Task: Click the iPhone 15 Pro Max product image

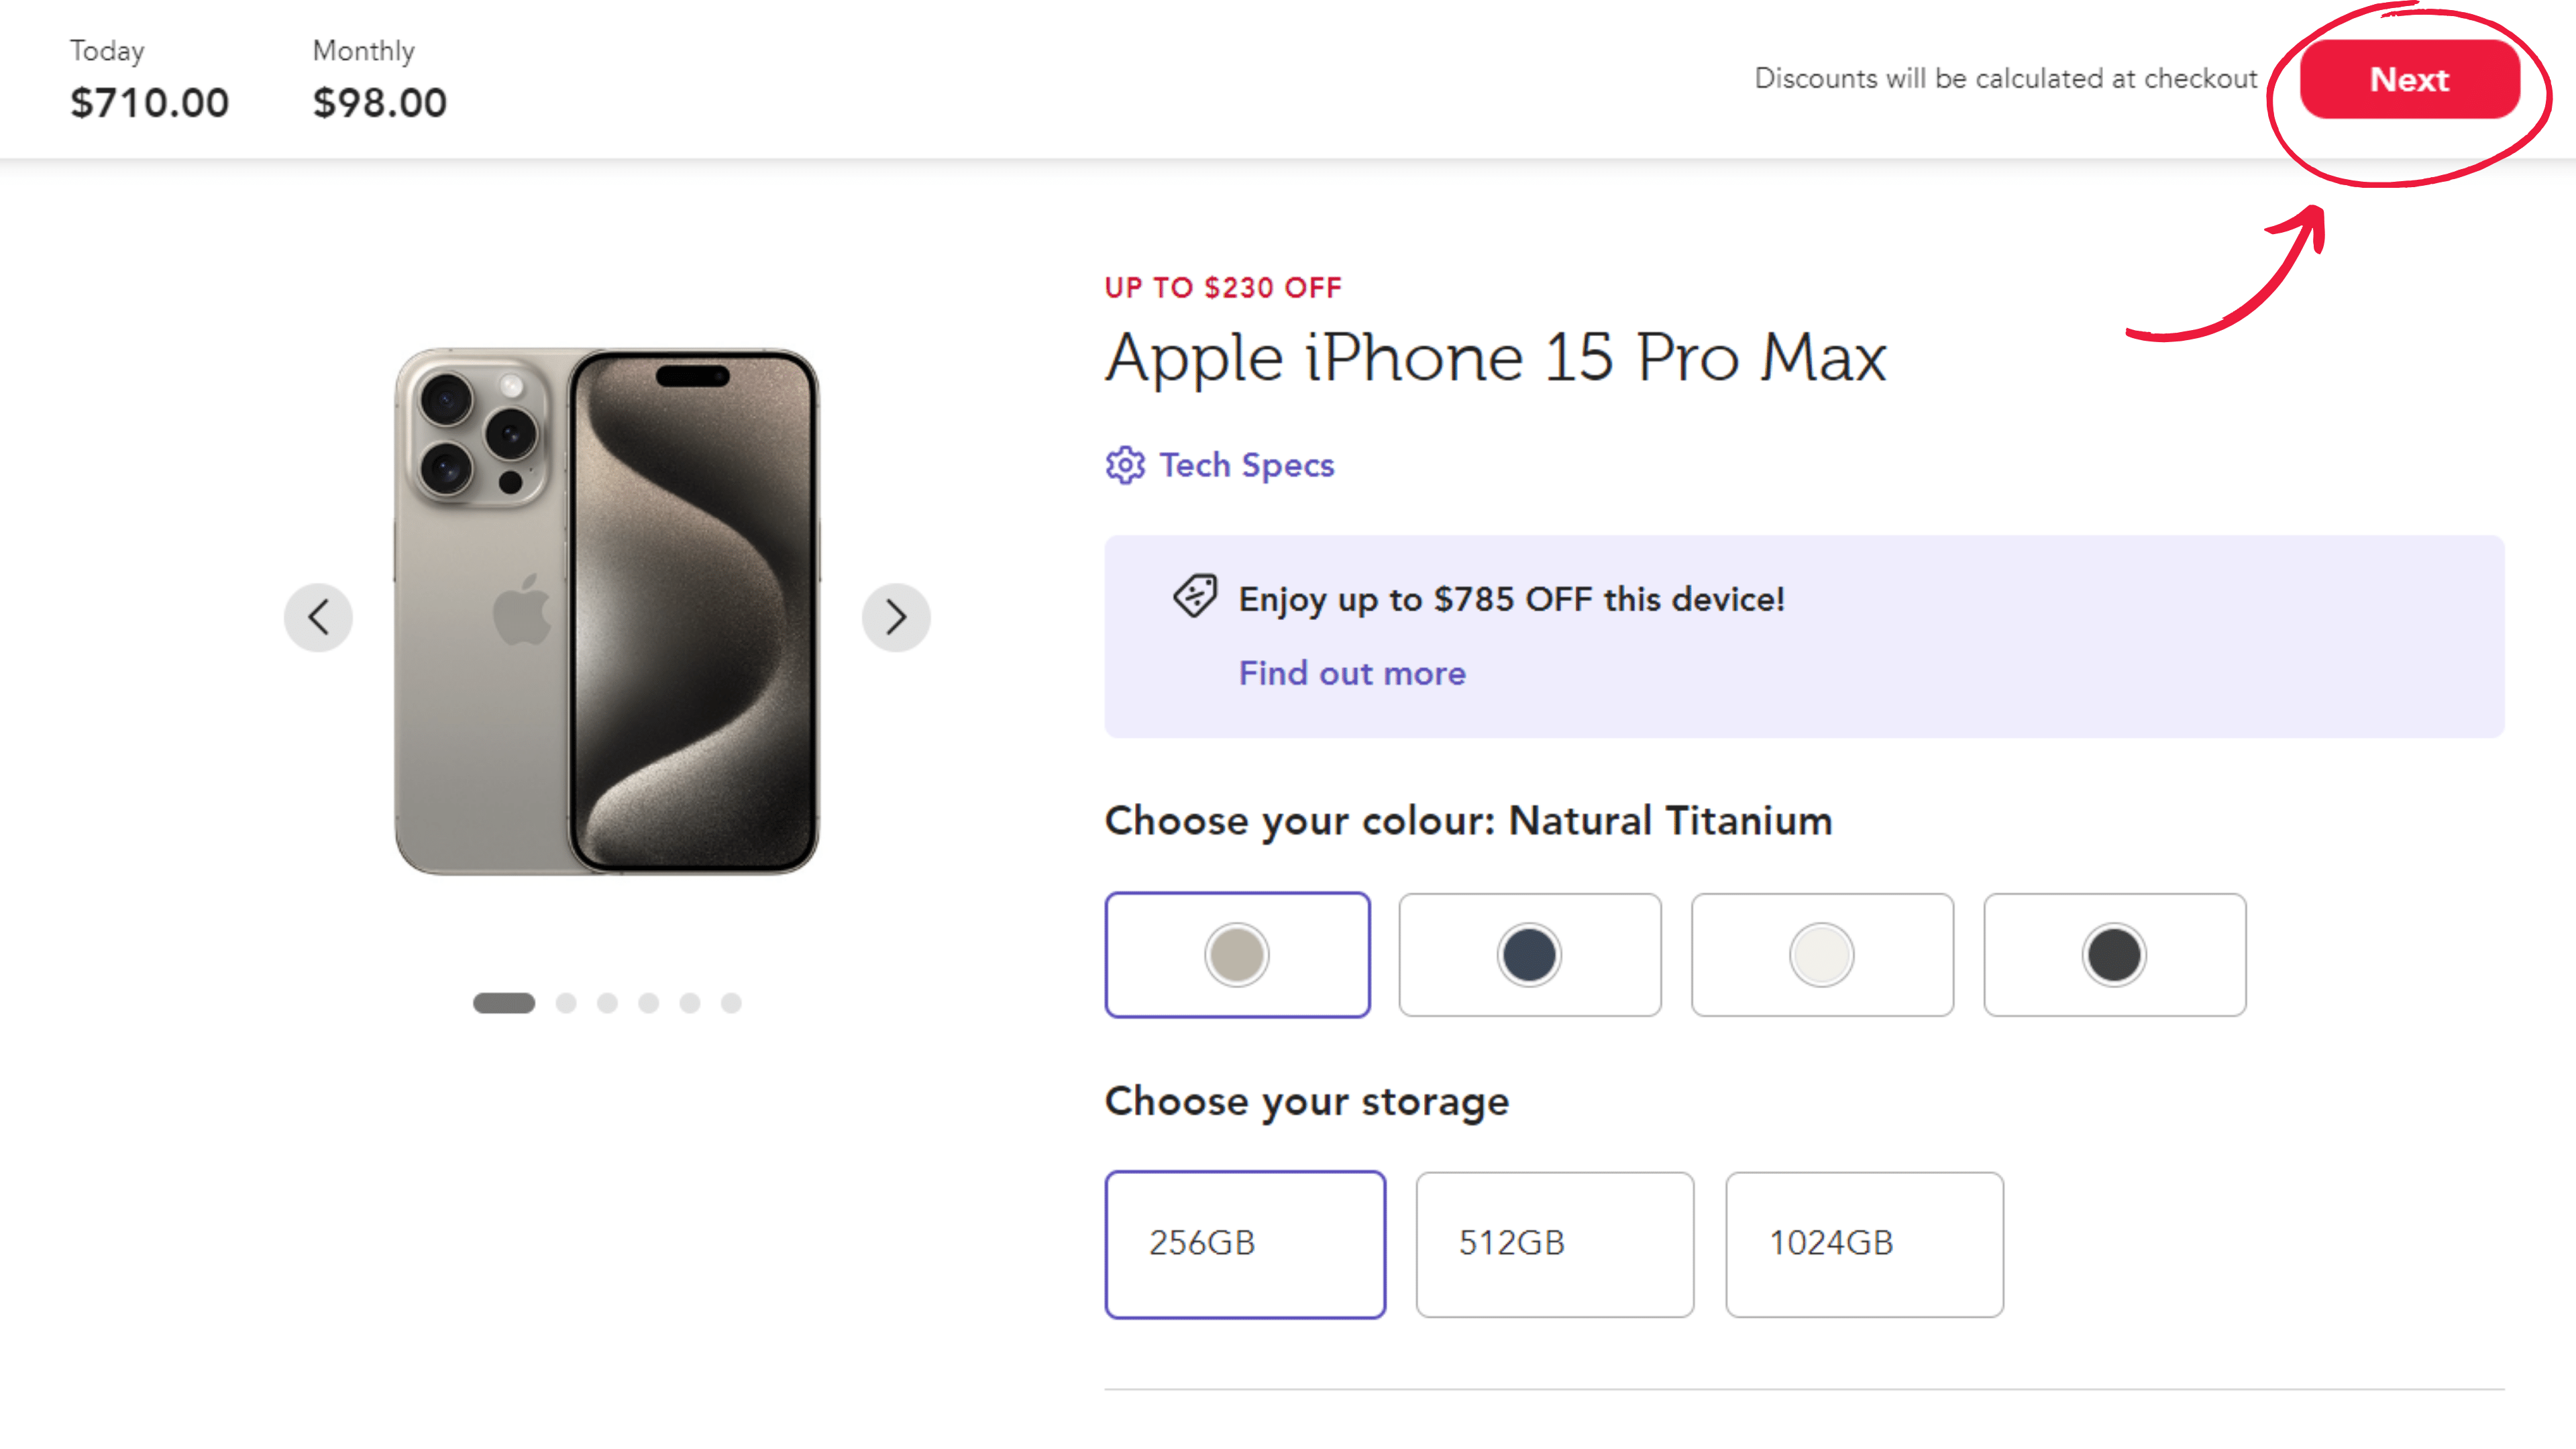Action: (607, 611)
